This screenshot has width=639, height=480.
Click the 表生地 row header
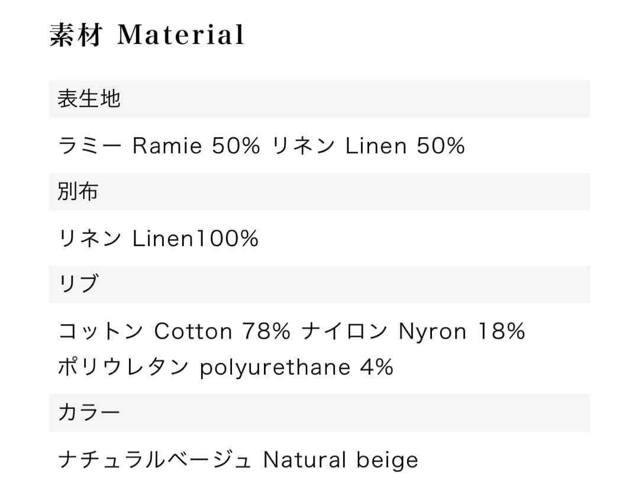89,99
